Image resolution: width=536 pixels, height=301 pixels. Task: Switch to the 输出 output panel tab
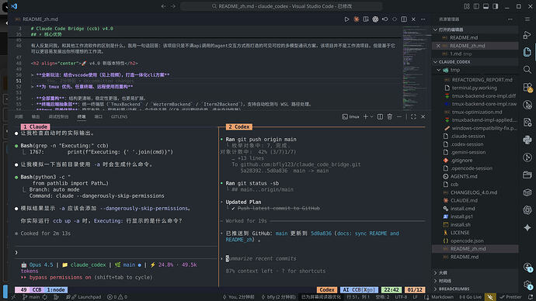(36, 116)
